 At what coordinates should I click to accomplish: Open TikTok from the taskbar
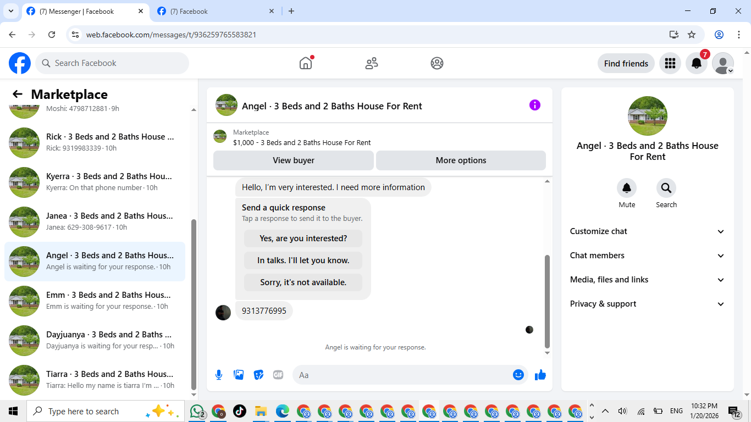click(240, 411)
